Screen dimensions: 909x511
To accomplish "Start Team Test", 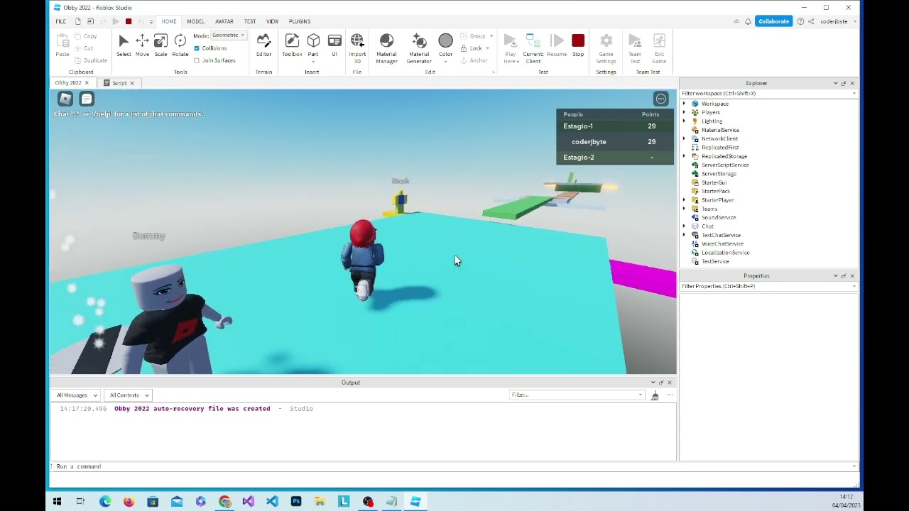I will click(x=635, y=48).
